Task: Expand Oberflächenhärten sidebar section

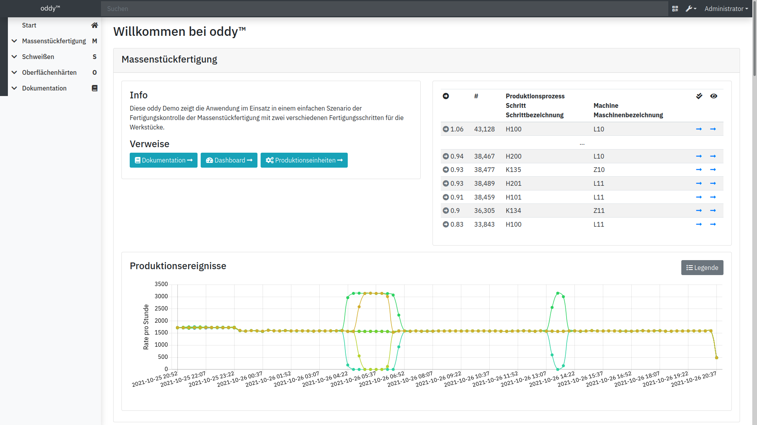Action: (x=49, y=72)
